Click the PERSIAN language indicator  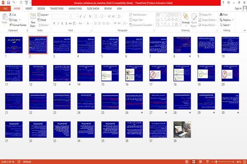[x=27, y=162]
